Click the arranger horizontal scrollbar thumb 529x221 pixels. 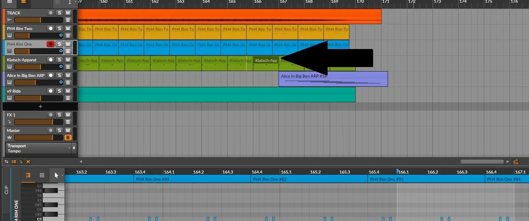pos(482,162)
